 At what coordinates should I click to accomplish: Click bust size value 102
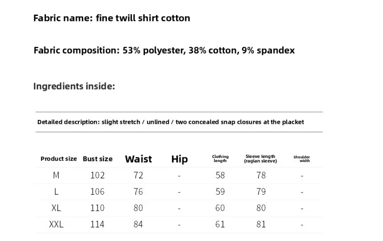coord(97,175)
